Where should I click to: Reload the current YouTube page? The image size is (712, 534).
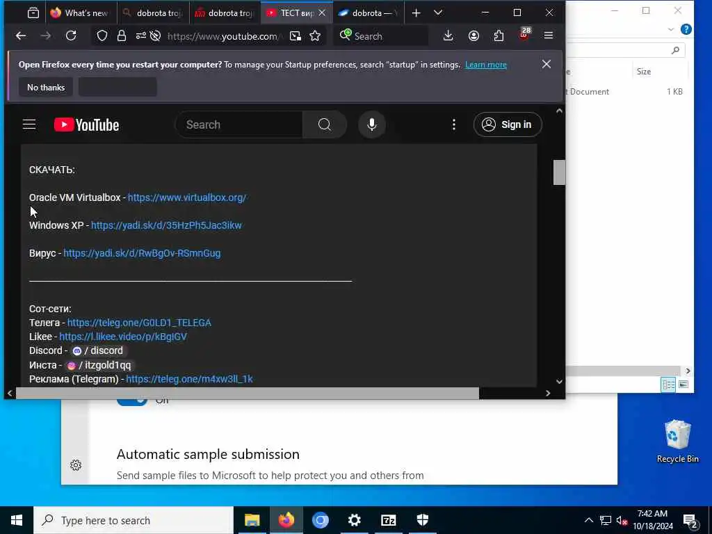[71, 36]
